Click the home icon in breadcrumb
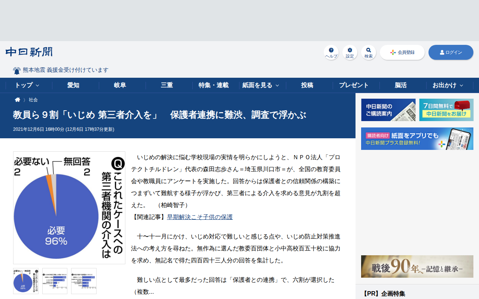Image resolution: width=479 pixels, height=299 pixels. tap(18, 100)
